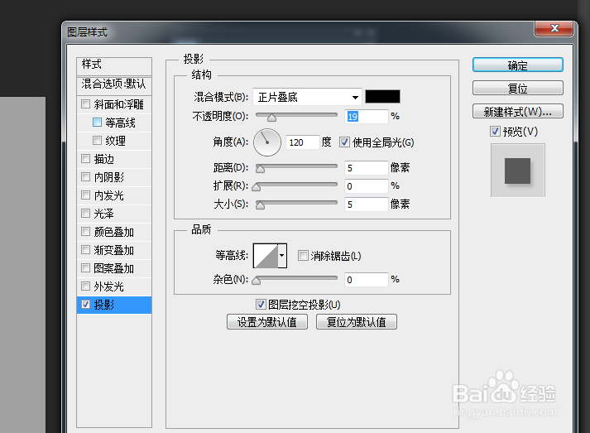Select the 样式 list header
The height and width of the screenshot is (433, 590).
pos(114,66)
